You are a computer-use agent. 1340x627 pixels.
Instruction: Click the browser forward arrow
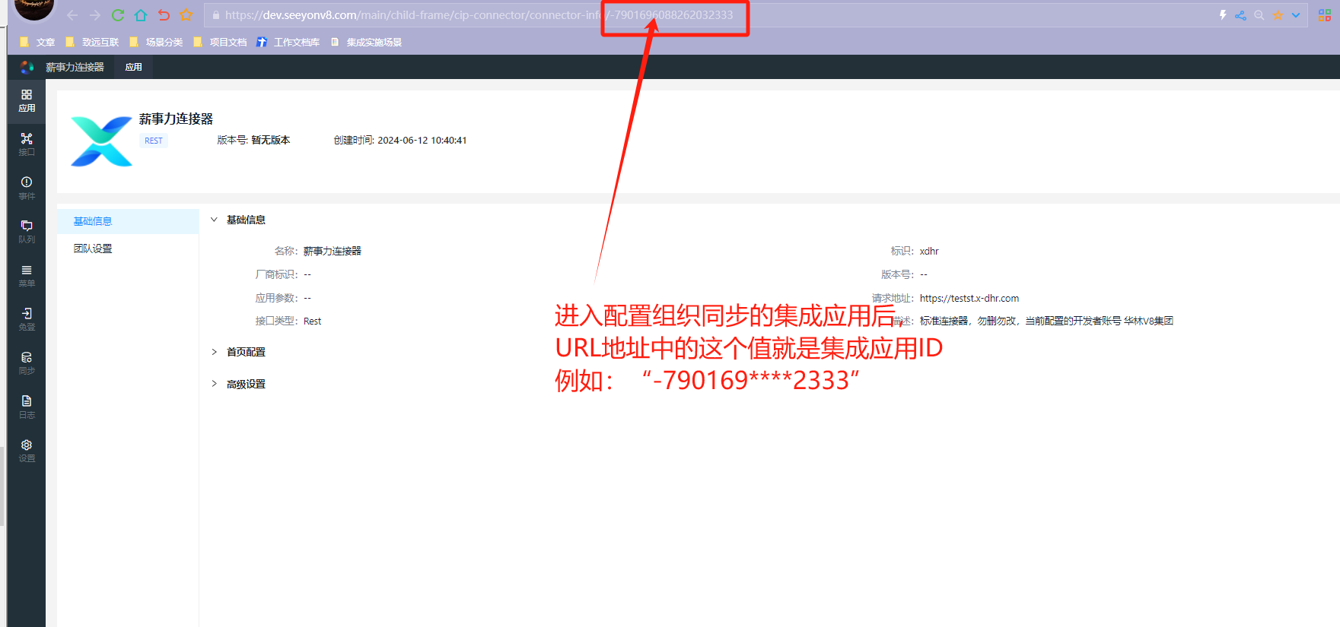coord(95,15)
